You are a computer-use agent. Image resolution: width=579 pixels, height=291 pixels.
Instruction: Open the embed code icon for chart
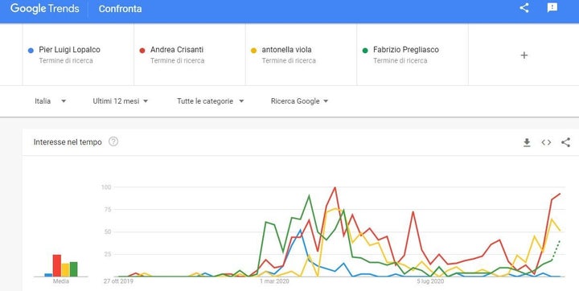[x=546, y=142]
